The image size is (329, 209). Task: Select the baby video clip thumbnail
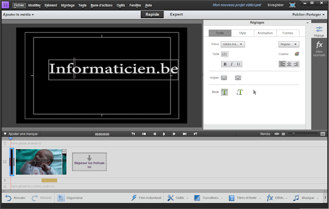pyautogui.click(x=41, y=162)
